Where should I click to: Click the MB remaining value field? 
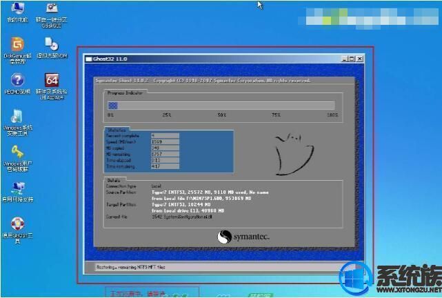165,155
